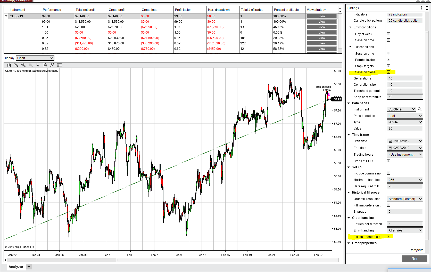Click the Slippage input field
This screenshot has height=272, width=431.
click(x=405, y=212)
